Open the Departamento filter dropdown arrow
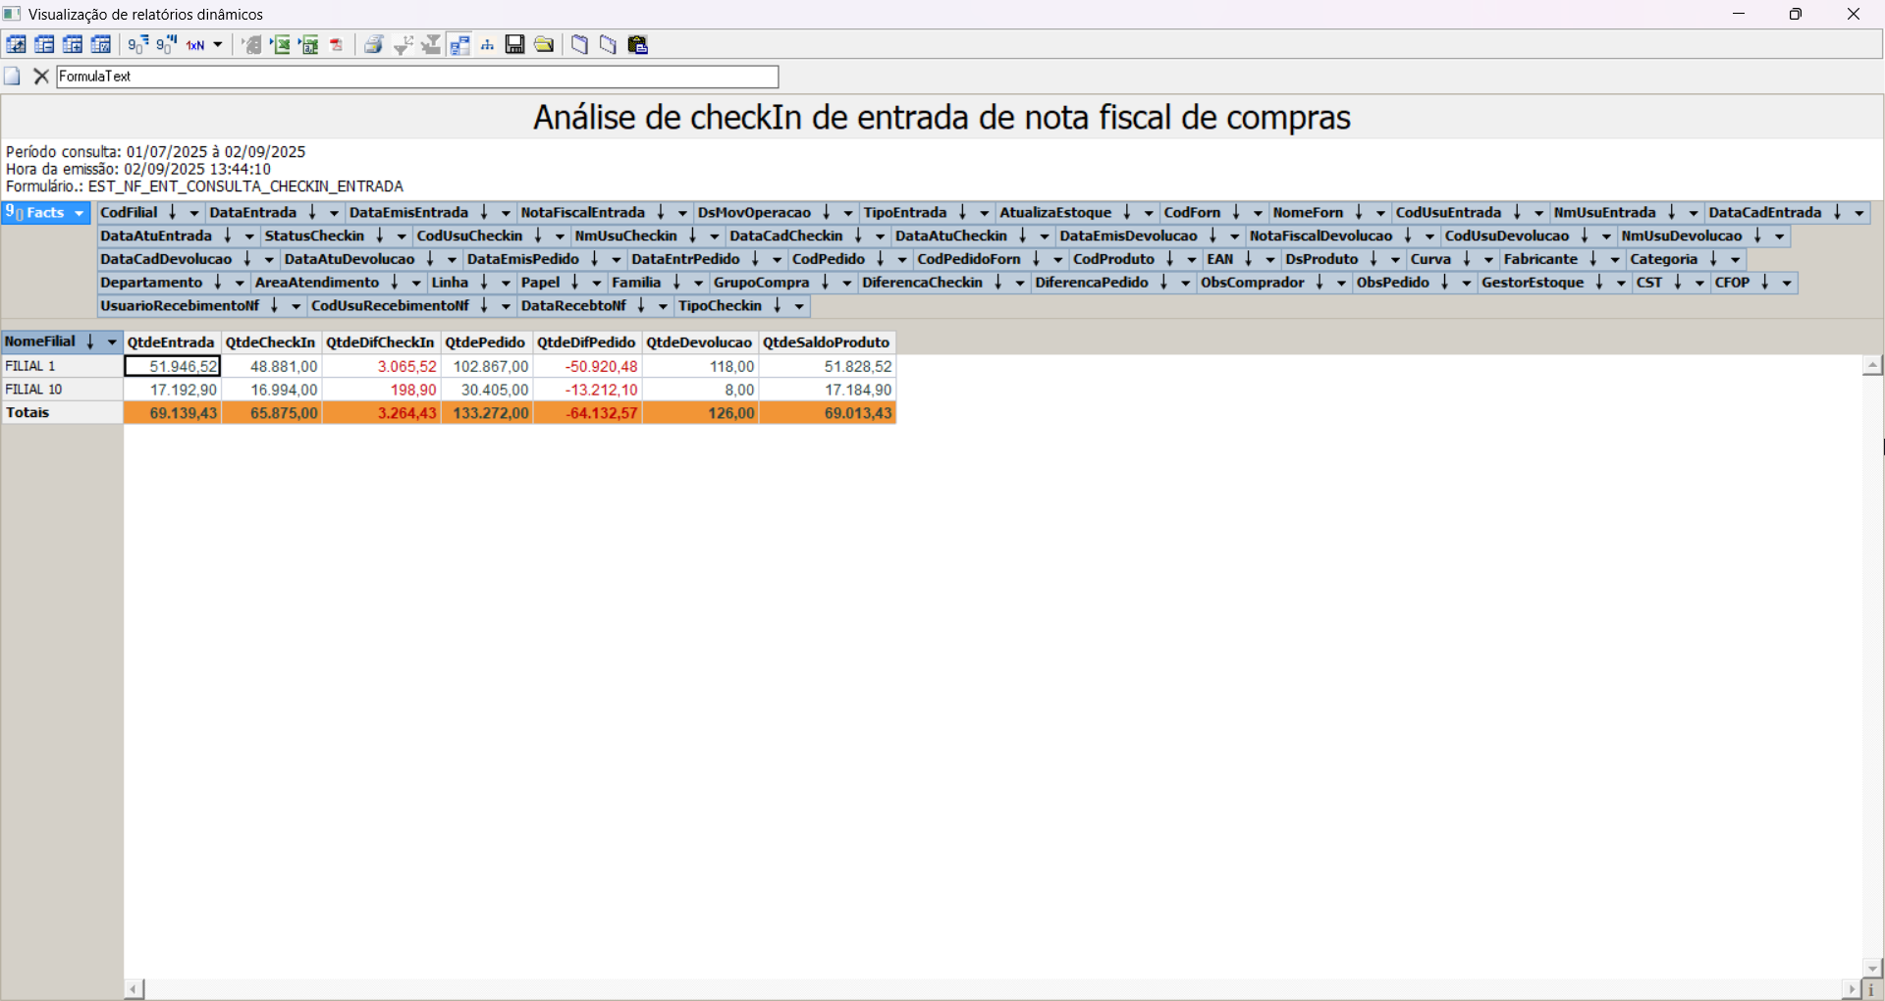The height and width of the screenshot is (1001, 1885). pos(240,284)
